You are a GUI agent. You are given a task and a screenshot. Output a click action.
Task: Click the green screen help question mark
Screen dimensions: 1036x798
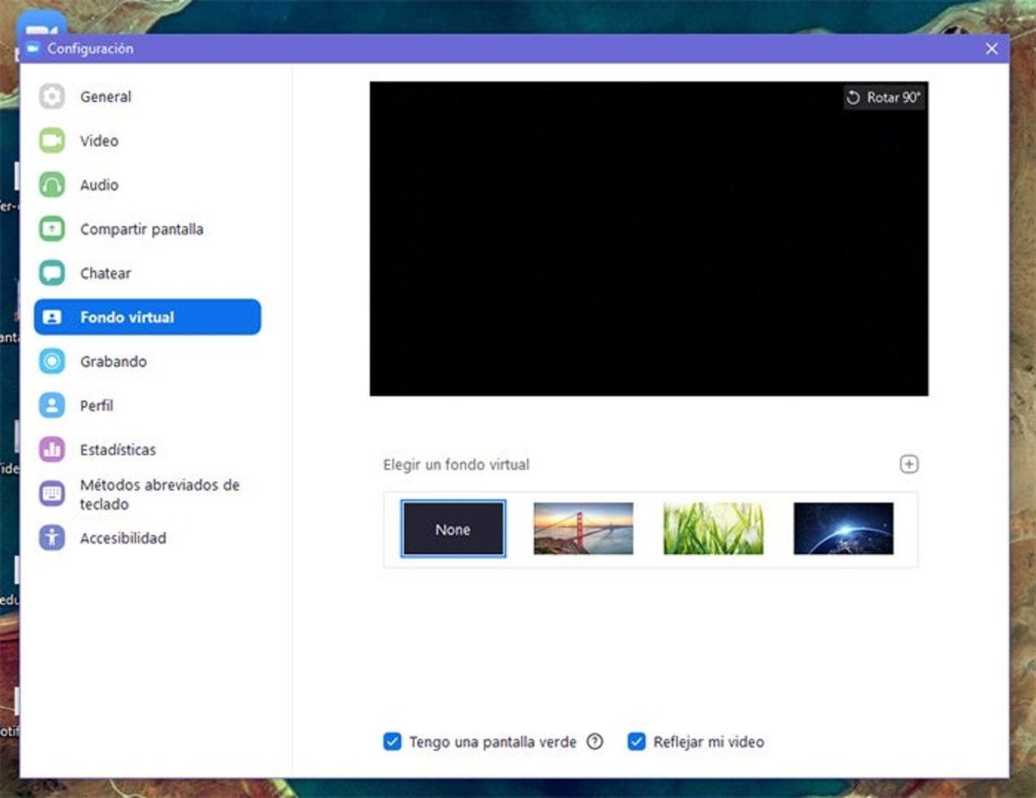pos(595,741)
